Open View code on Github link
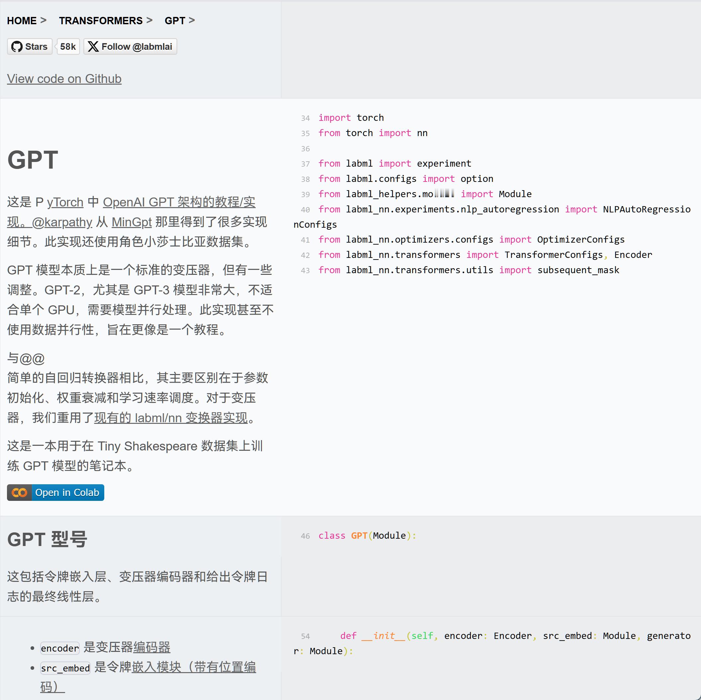This screenshot has width=701, height=700. point(64,79)
